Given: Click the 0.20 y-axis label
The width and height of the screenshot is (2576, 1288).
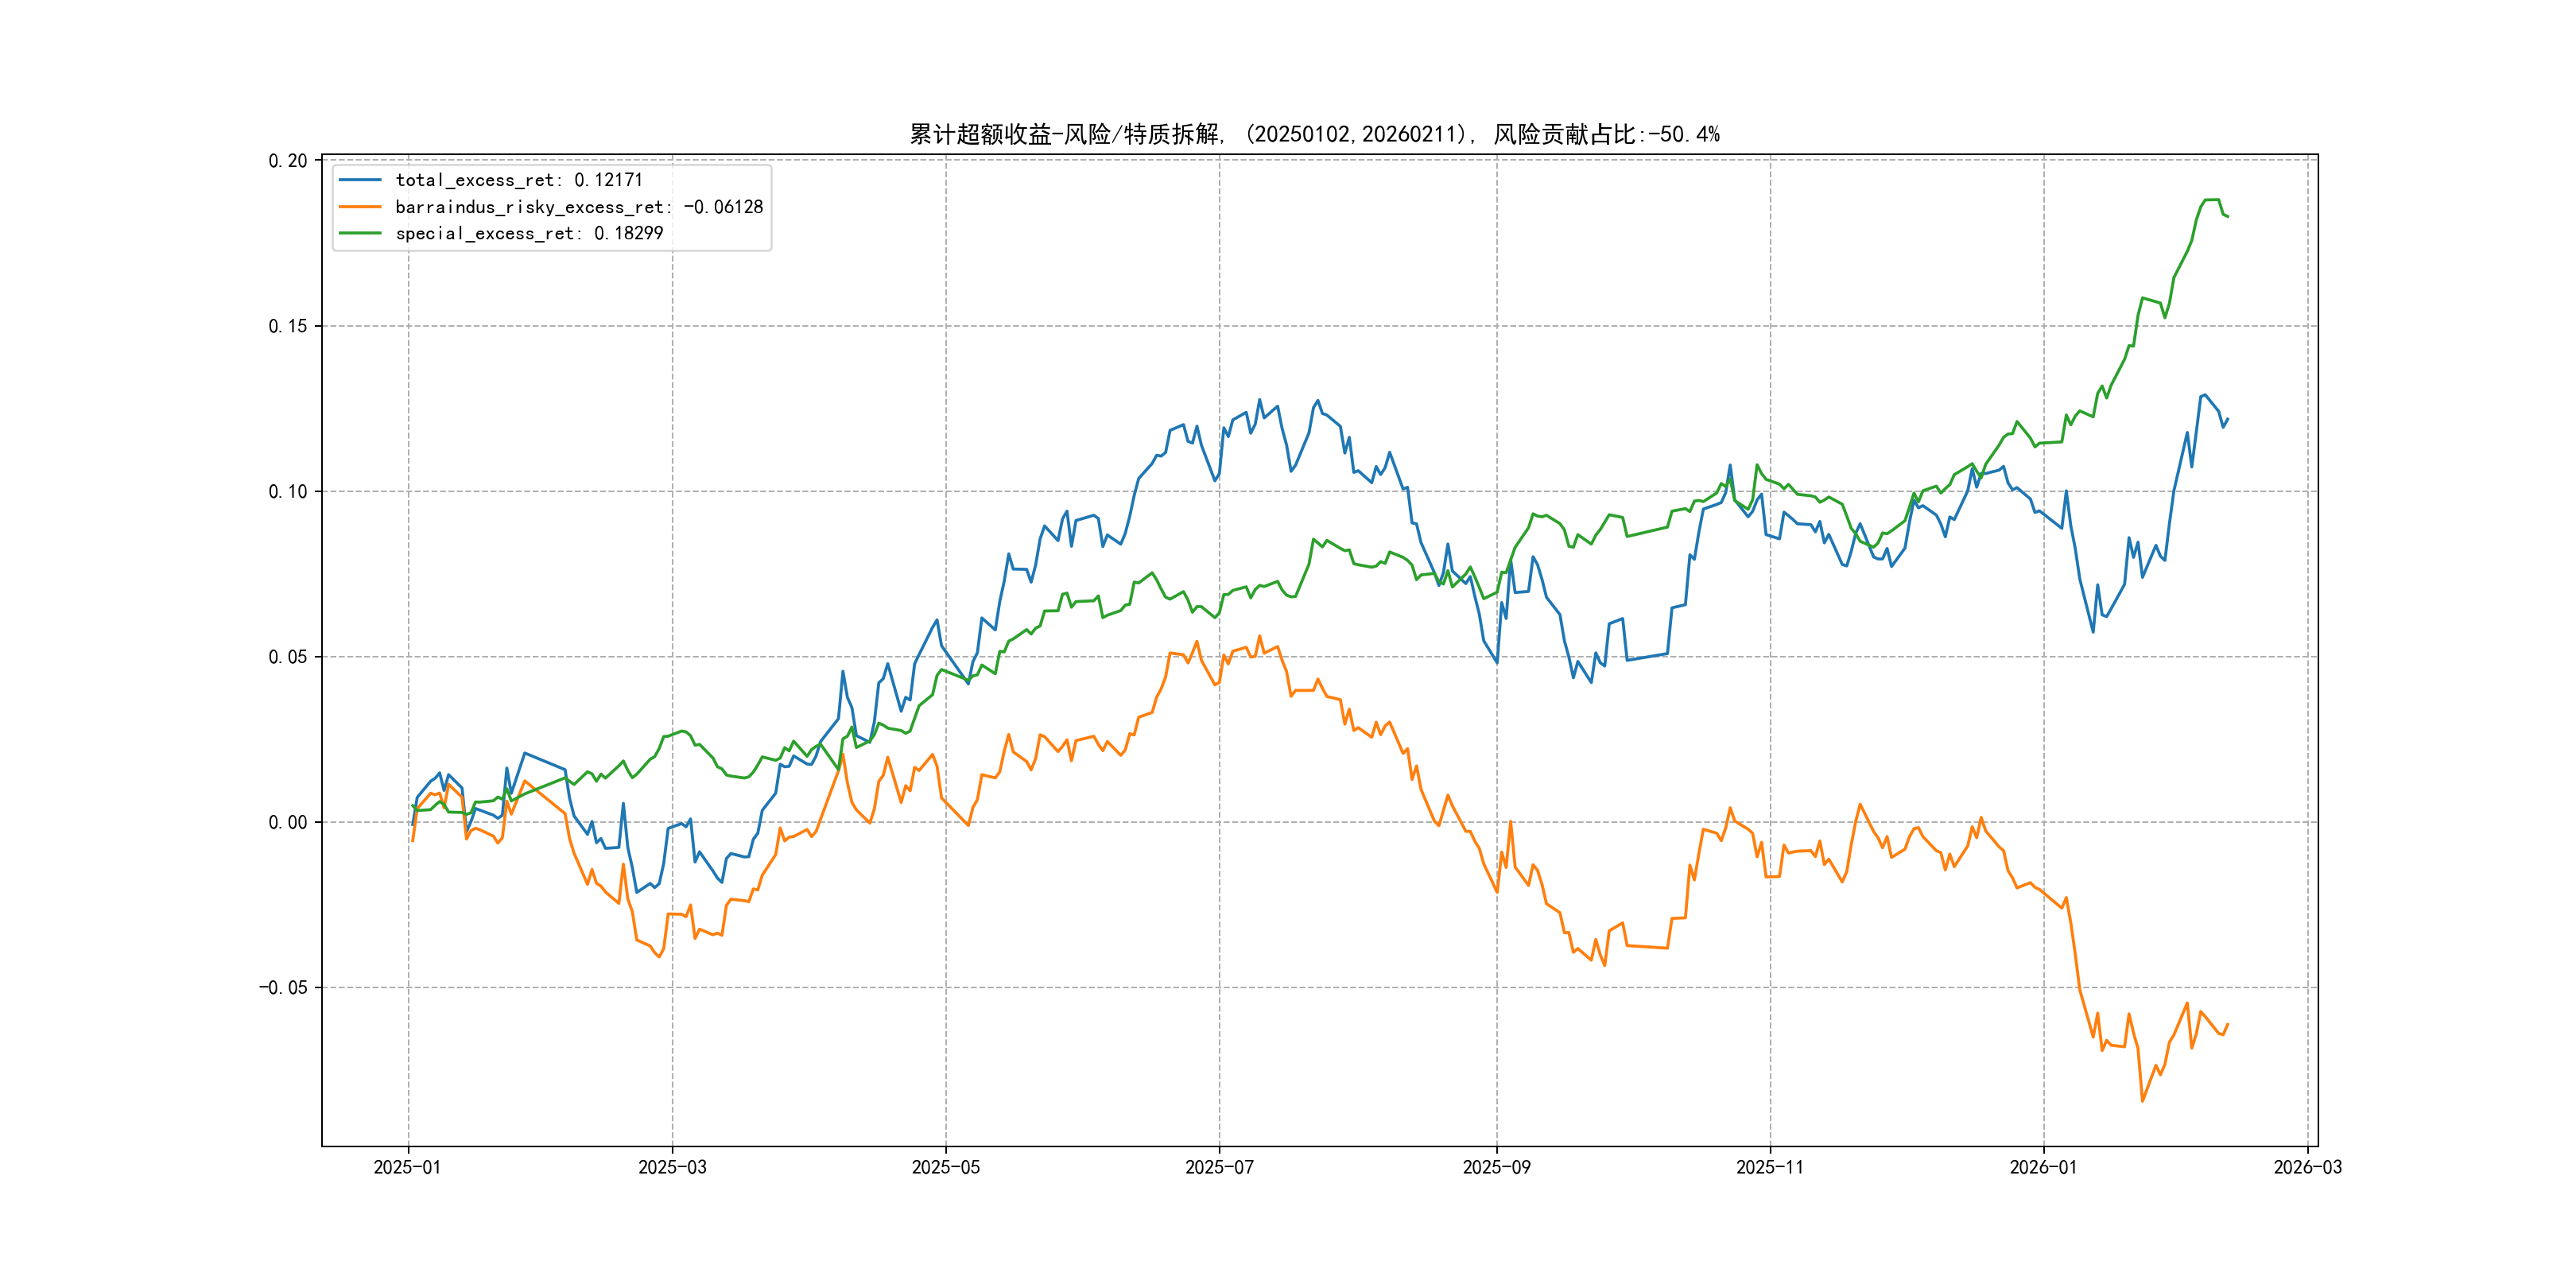Looking at the screenshot, I should (287, 161).
